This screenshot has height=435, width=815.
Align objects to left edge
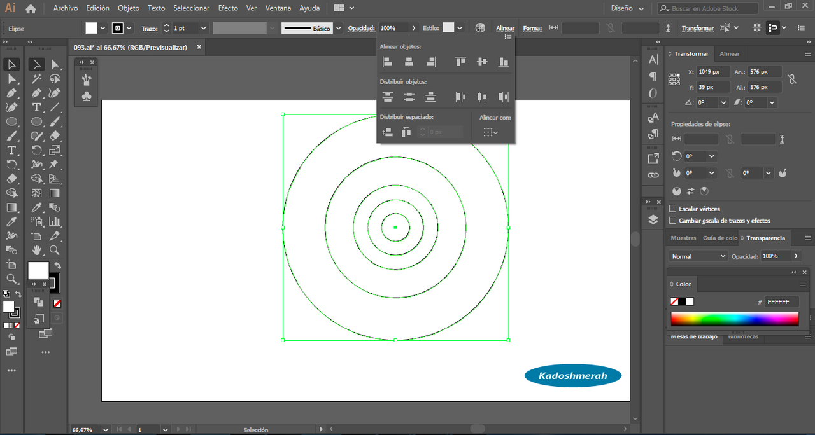coord(387,62)
